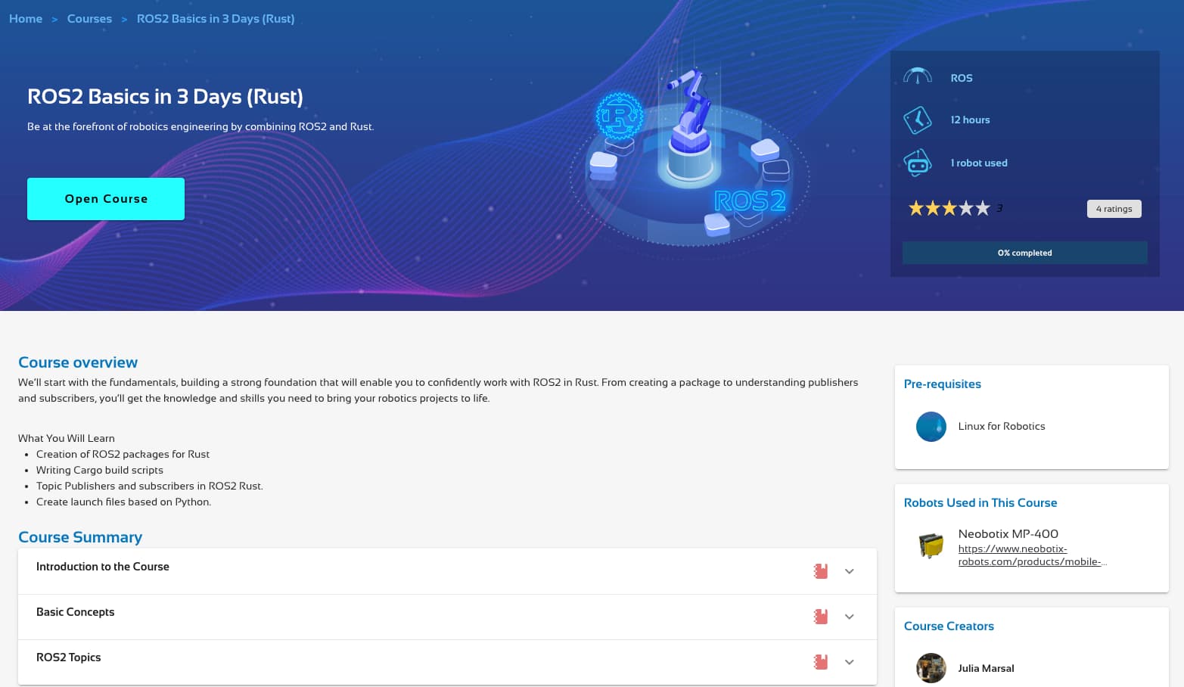Click the Neobotix MP-400 robot thumbnail

(931, 546)
